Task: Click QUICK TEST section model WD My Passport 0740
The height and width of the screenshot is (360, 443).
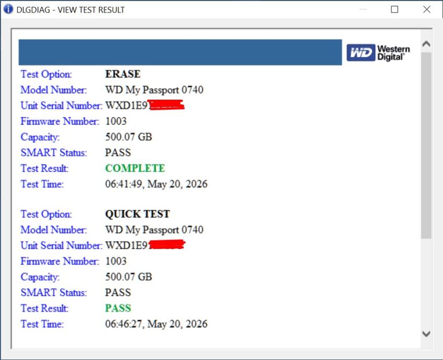Action: coord(154,230)
